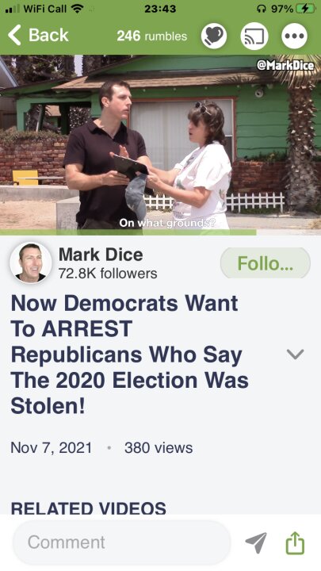Click the rumble heart-glove icon
Viewport: 321px width, 571px height.
point(214,36)
